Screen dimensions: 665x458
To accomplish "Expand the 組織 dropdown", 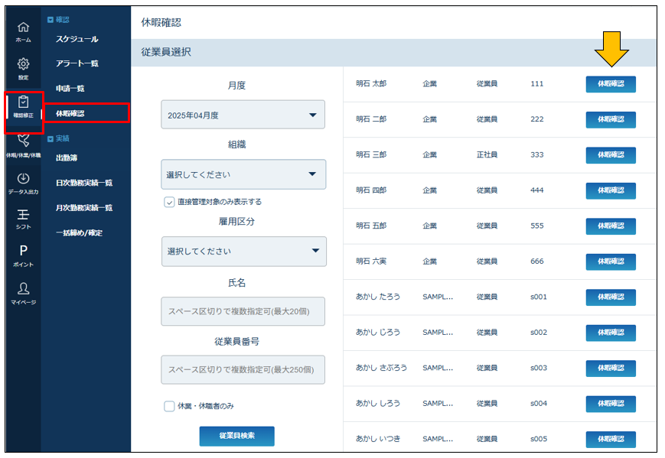I will [243, 174].
